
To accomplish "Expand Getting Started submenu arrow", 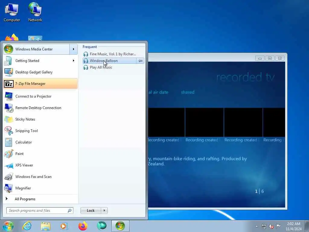I will coord(74,60).
